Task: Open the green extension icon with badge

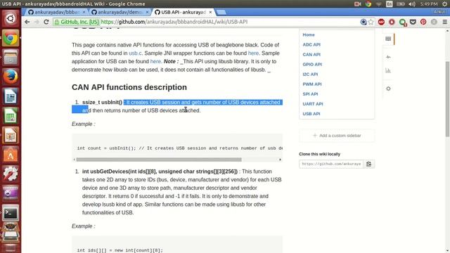Action: pos(403,22)
